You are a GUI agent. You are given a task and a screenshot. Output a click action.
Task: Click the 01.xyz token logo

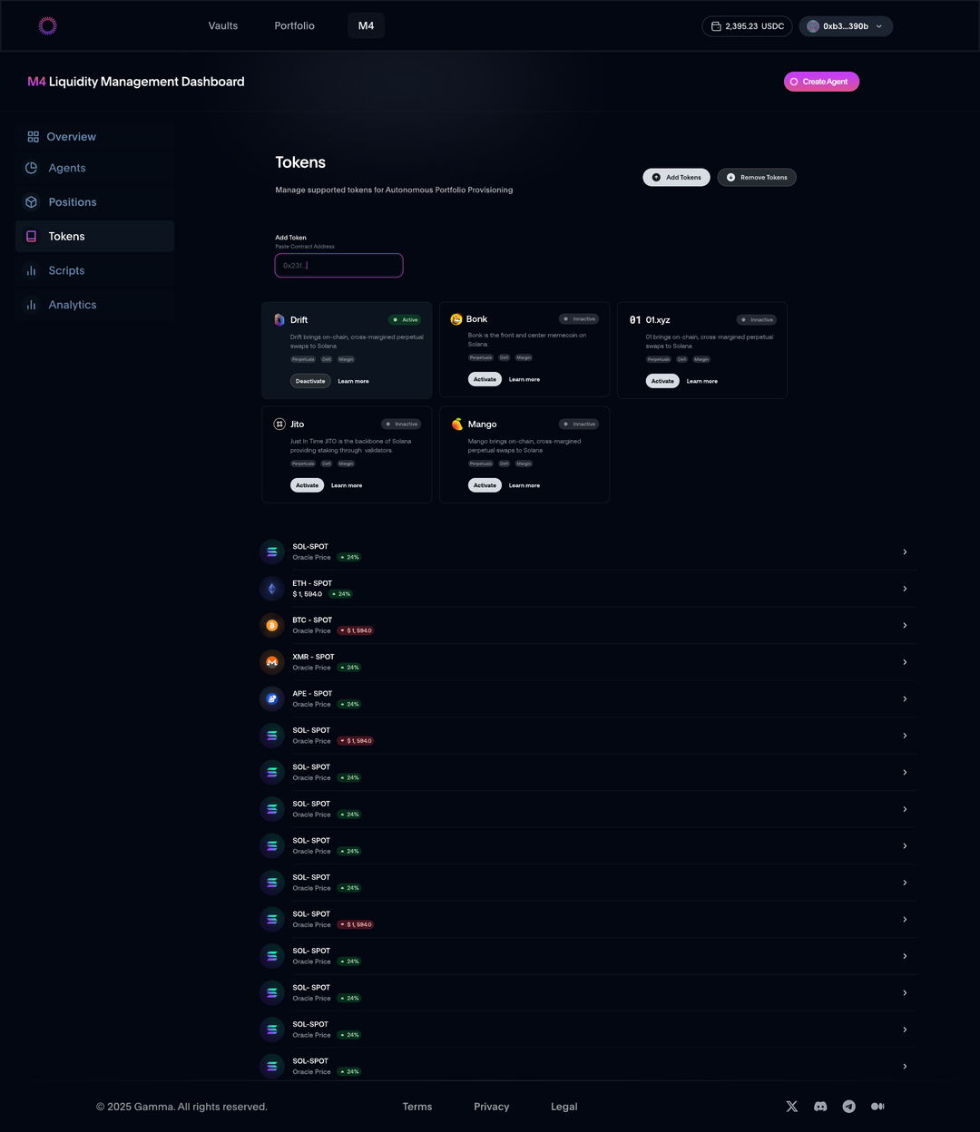point(635,320)
